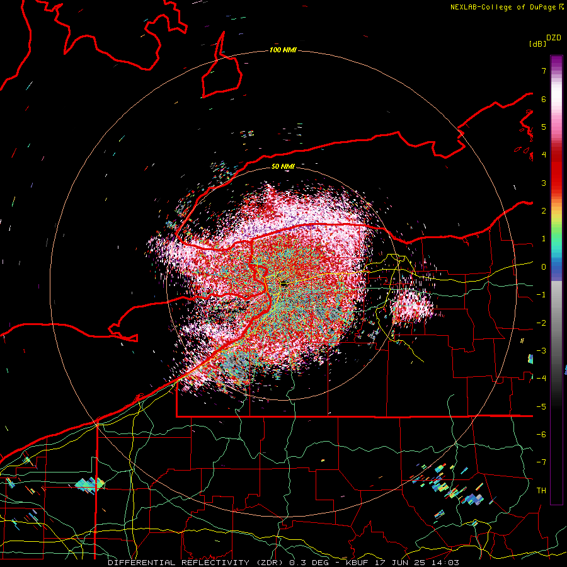
Task: Click the -4 value on the color scale
Action: (x=541, y=379)
